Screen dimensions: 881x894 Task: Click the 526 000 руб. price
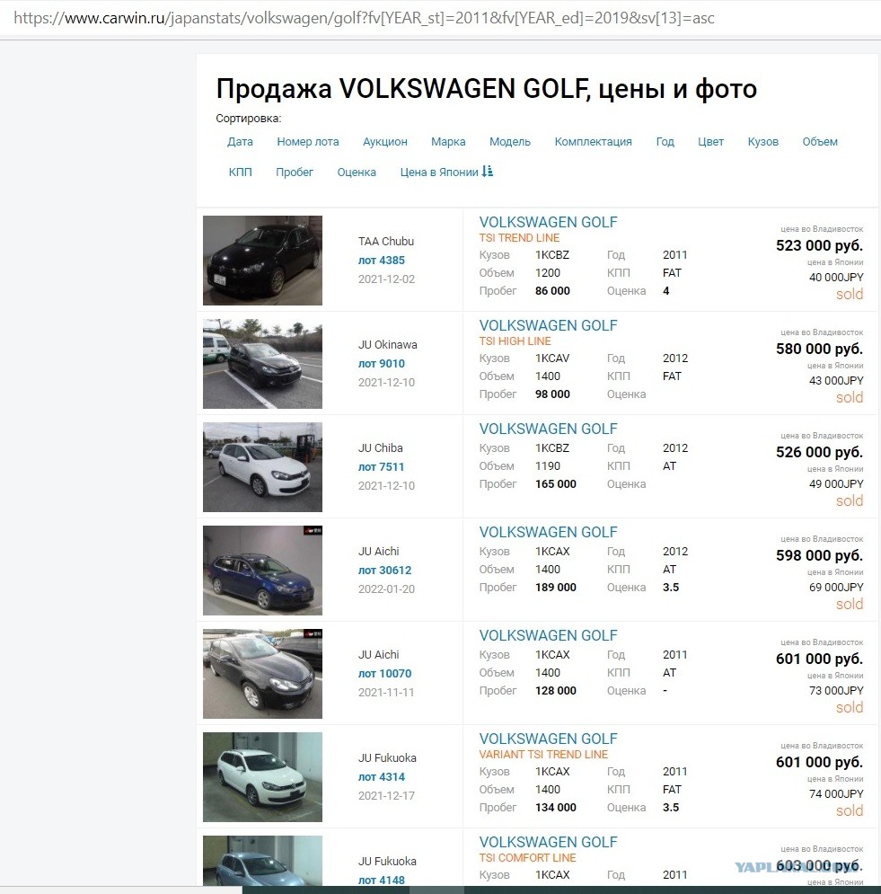click(x=819, y=452)
